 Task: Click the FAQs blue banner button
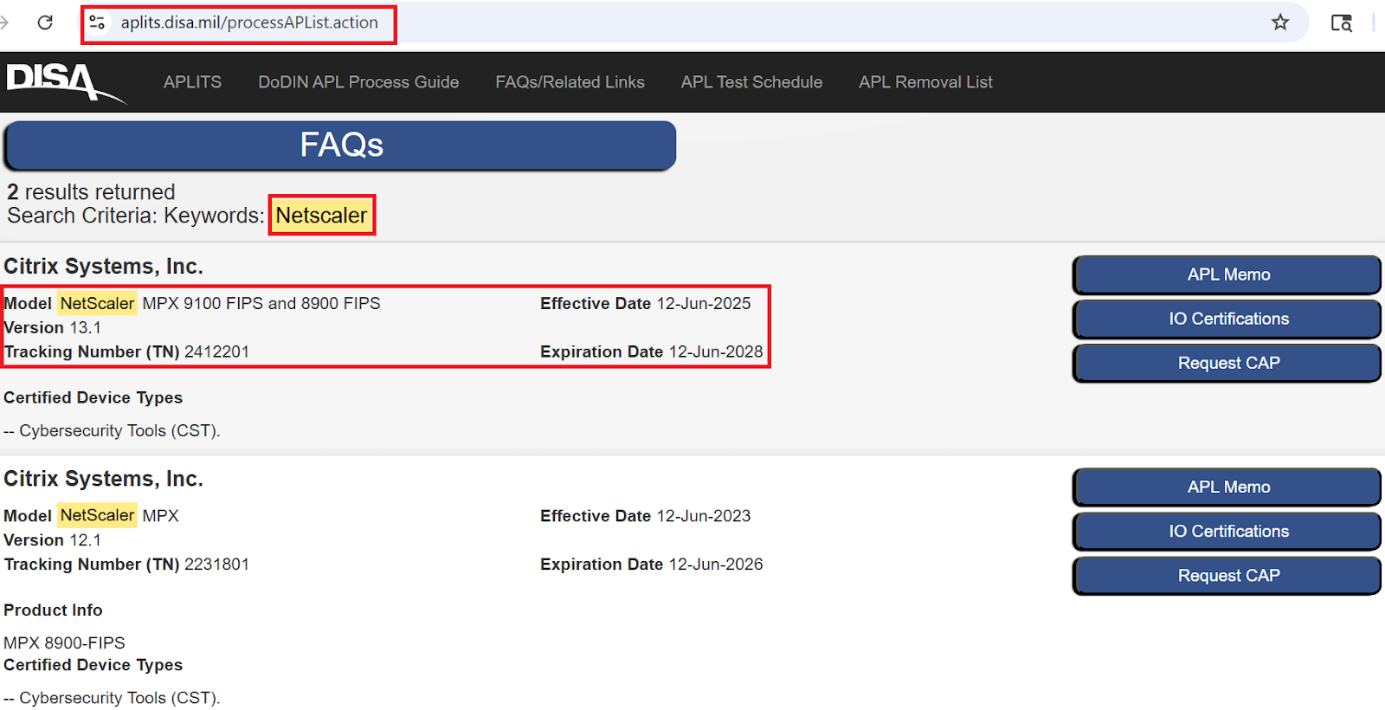(340, 145)
